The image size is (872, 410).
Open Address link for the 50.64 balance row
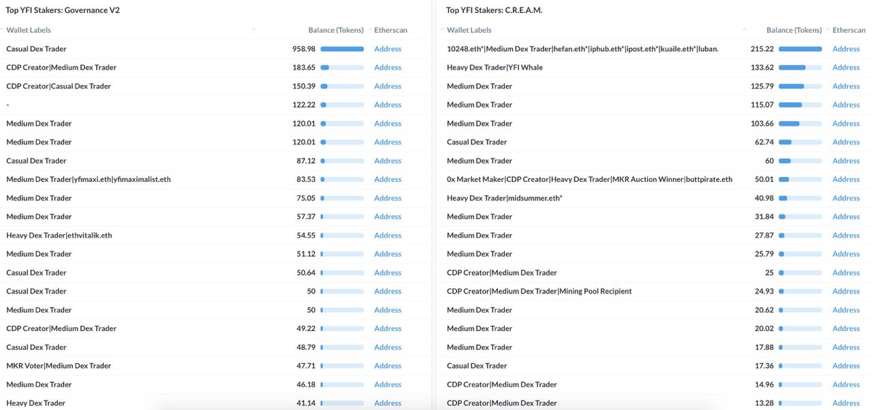[388, 272]
